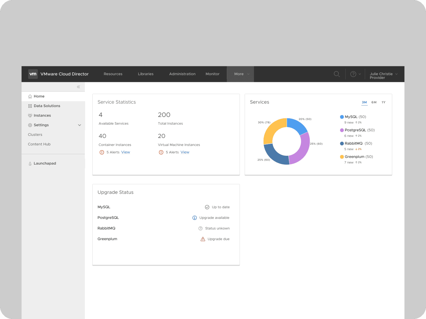Select the 6M time range tab

374,103
